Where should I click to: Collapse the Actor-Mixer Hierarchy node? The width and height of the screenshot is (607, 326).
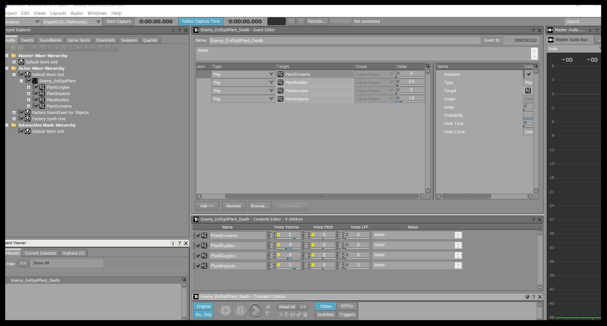pos(7,68)
